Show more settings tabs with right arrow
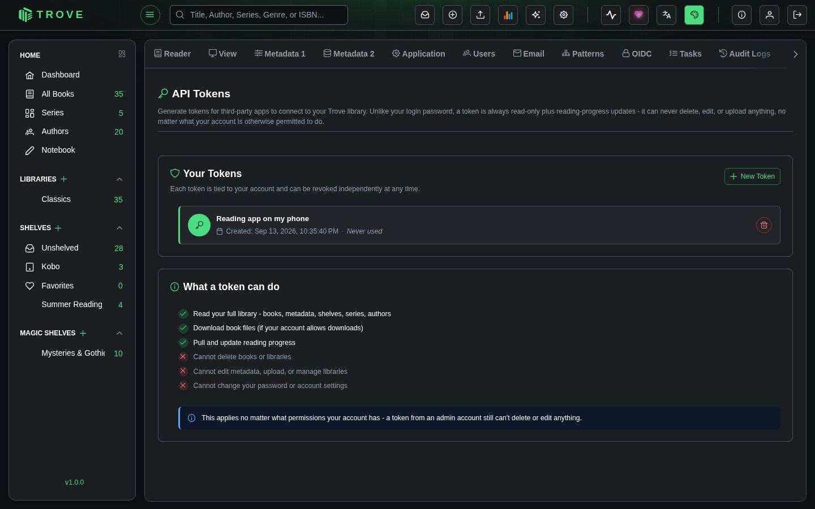The image size is (815, 509). tap(795, 54)
